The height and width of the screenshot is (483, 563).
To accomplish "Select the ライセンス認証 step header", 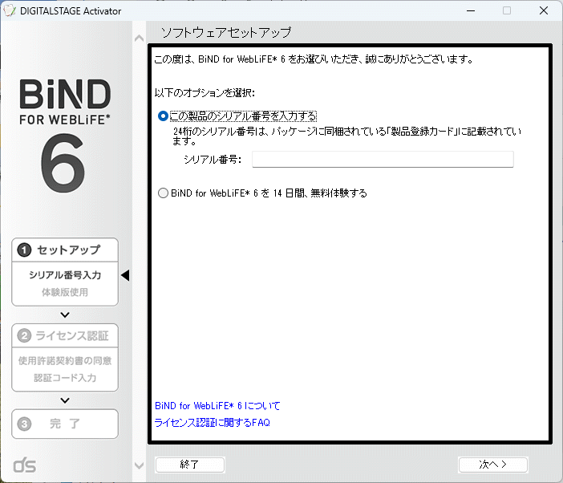I will [x=65, y=335].
